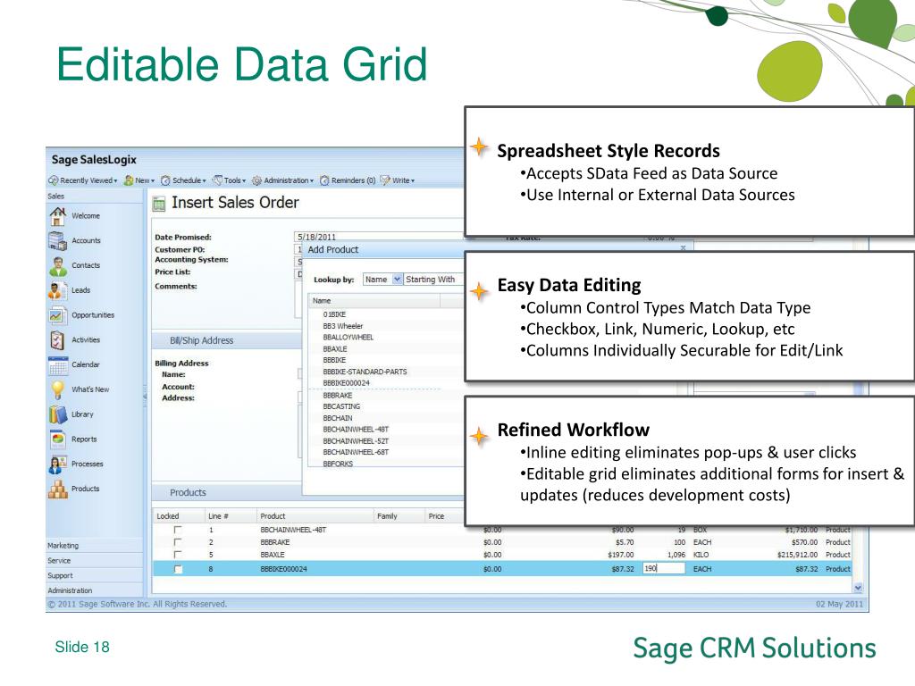The image size is (915, 686).
Task: Open the Products boxes icon
Action: coord(57,489)
